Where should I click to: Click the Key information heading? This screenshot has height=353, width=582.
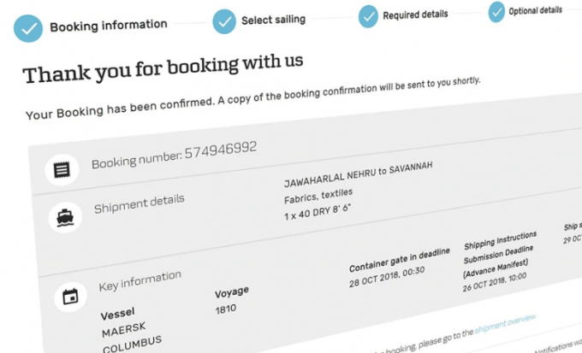coord(140,280)
